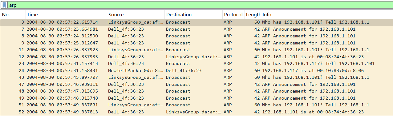Viewport: 393px width, 118px height.
Task: Select packet 11 from LinksysGroup broadcast
Action: [197, 50]
